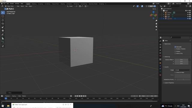Open File Explorer from the taskbar
Image resolution: width=192 pixels, height=108 pixels.
pos(8,106)
